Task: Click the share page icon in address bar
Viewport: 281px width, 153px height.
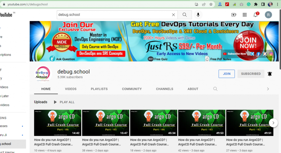Action: coord(204,4)
